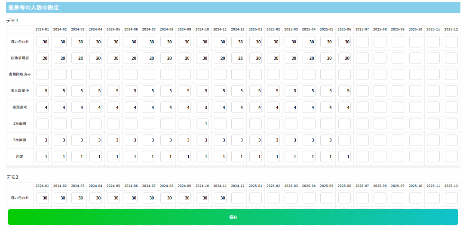This screenshot has width=463, height=226.
Task: Click empty デモ2 問い合わせ field for 2024-12
Action: pos(238,198)
